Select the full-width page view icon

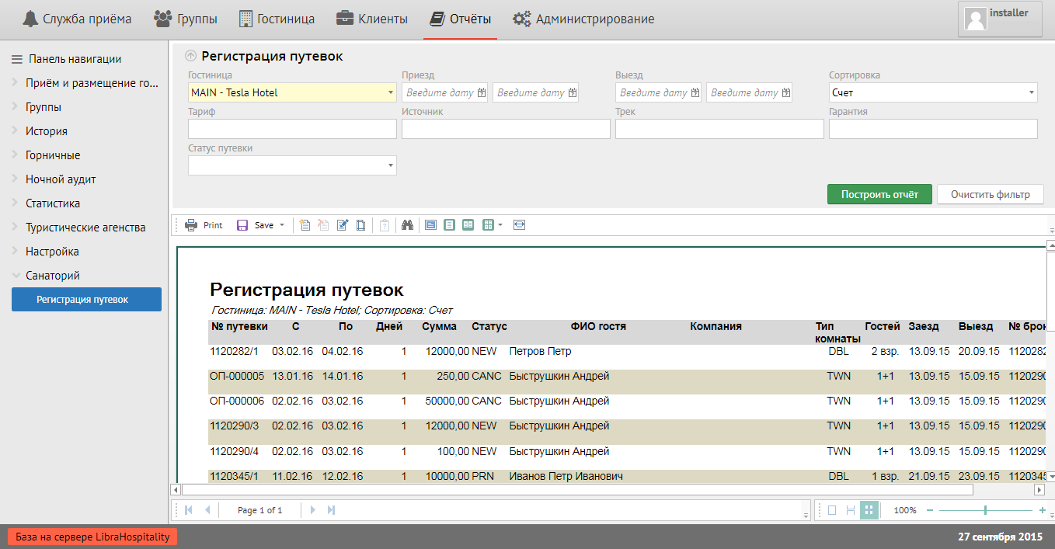tap(520, 225)
